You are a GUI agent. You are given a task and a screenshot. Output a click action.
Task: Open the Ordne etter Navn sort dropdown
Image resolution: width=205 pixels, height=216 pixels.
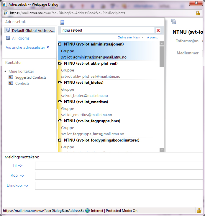[x=130, y=37]
